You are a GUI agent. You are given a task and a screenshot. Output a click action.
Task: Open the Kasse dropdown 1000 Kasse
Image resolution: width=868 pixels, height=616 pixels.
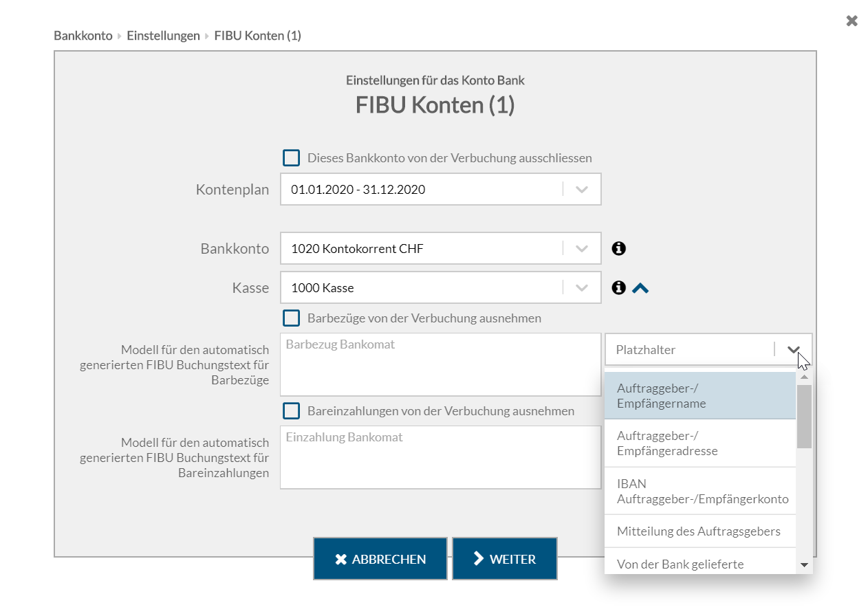pos(441,287)
